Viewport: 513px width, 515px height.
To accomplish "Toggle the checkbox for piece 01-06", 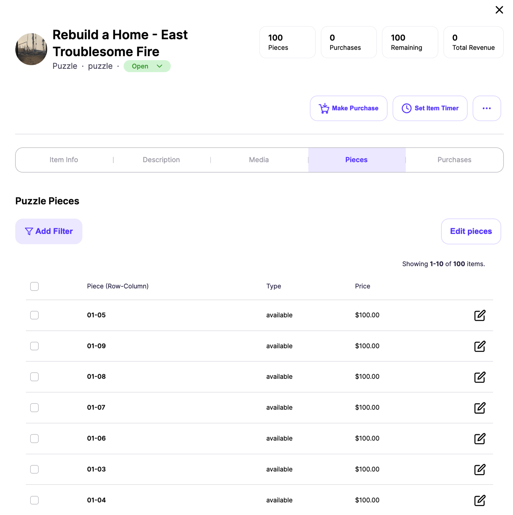I will tap(34, 438).
